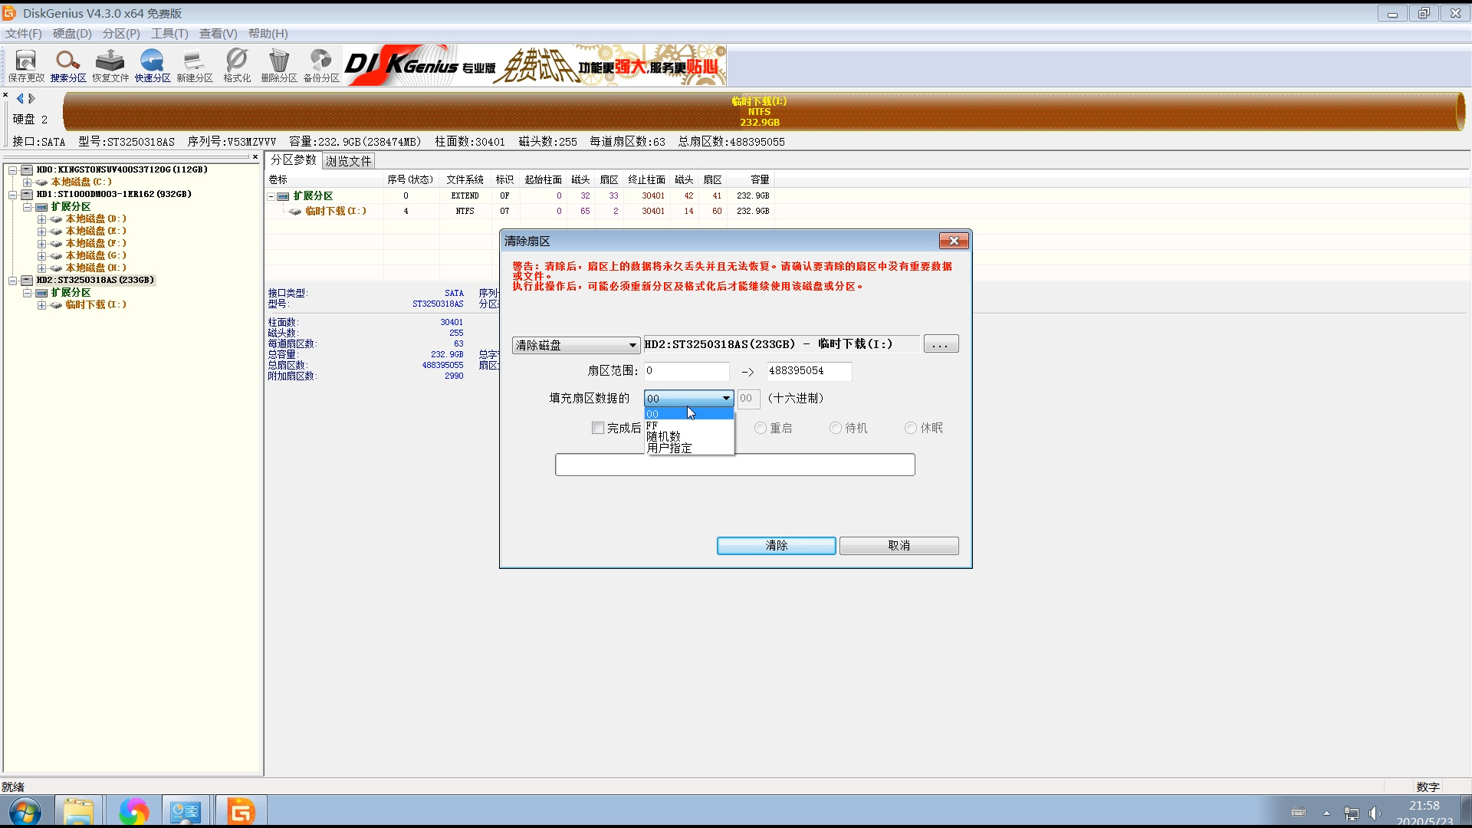Choose 随机数 from the fill data dropdown
Screen dimensions: 1472x828
(x=664, y=436)
